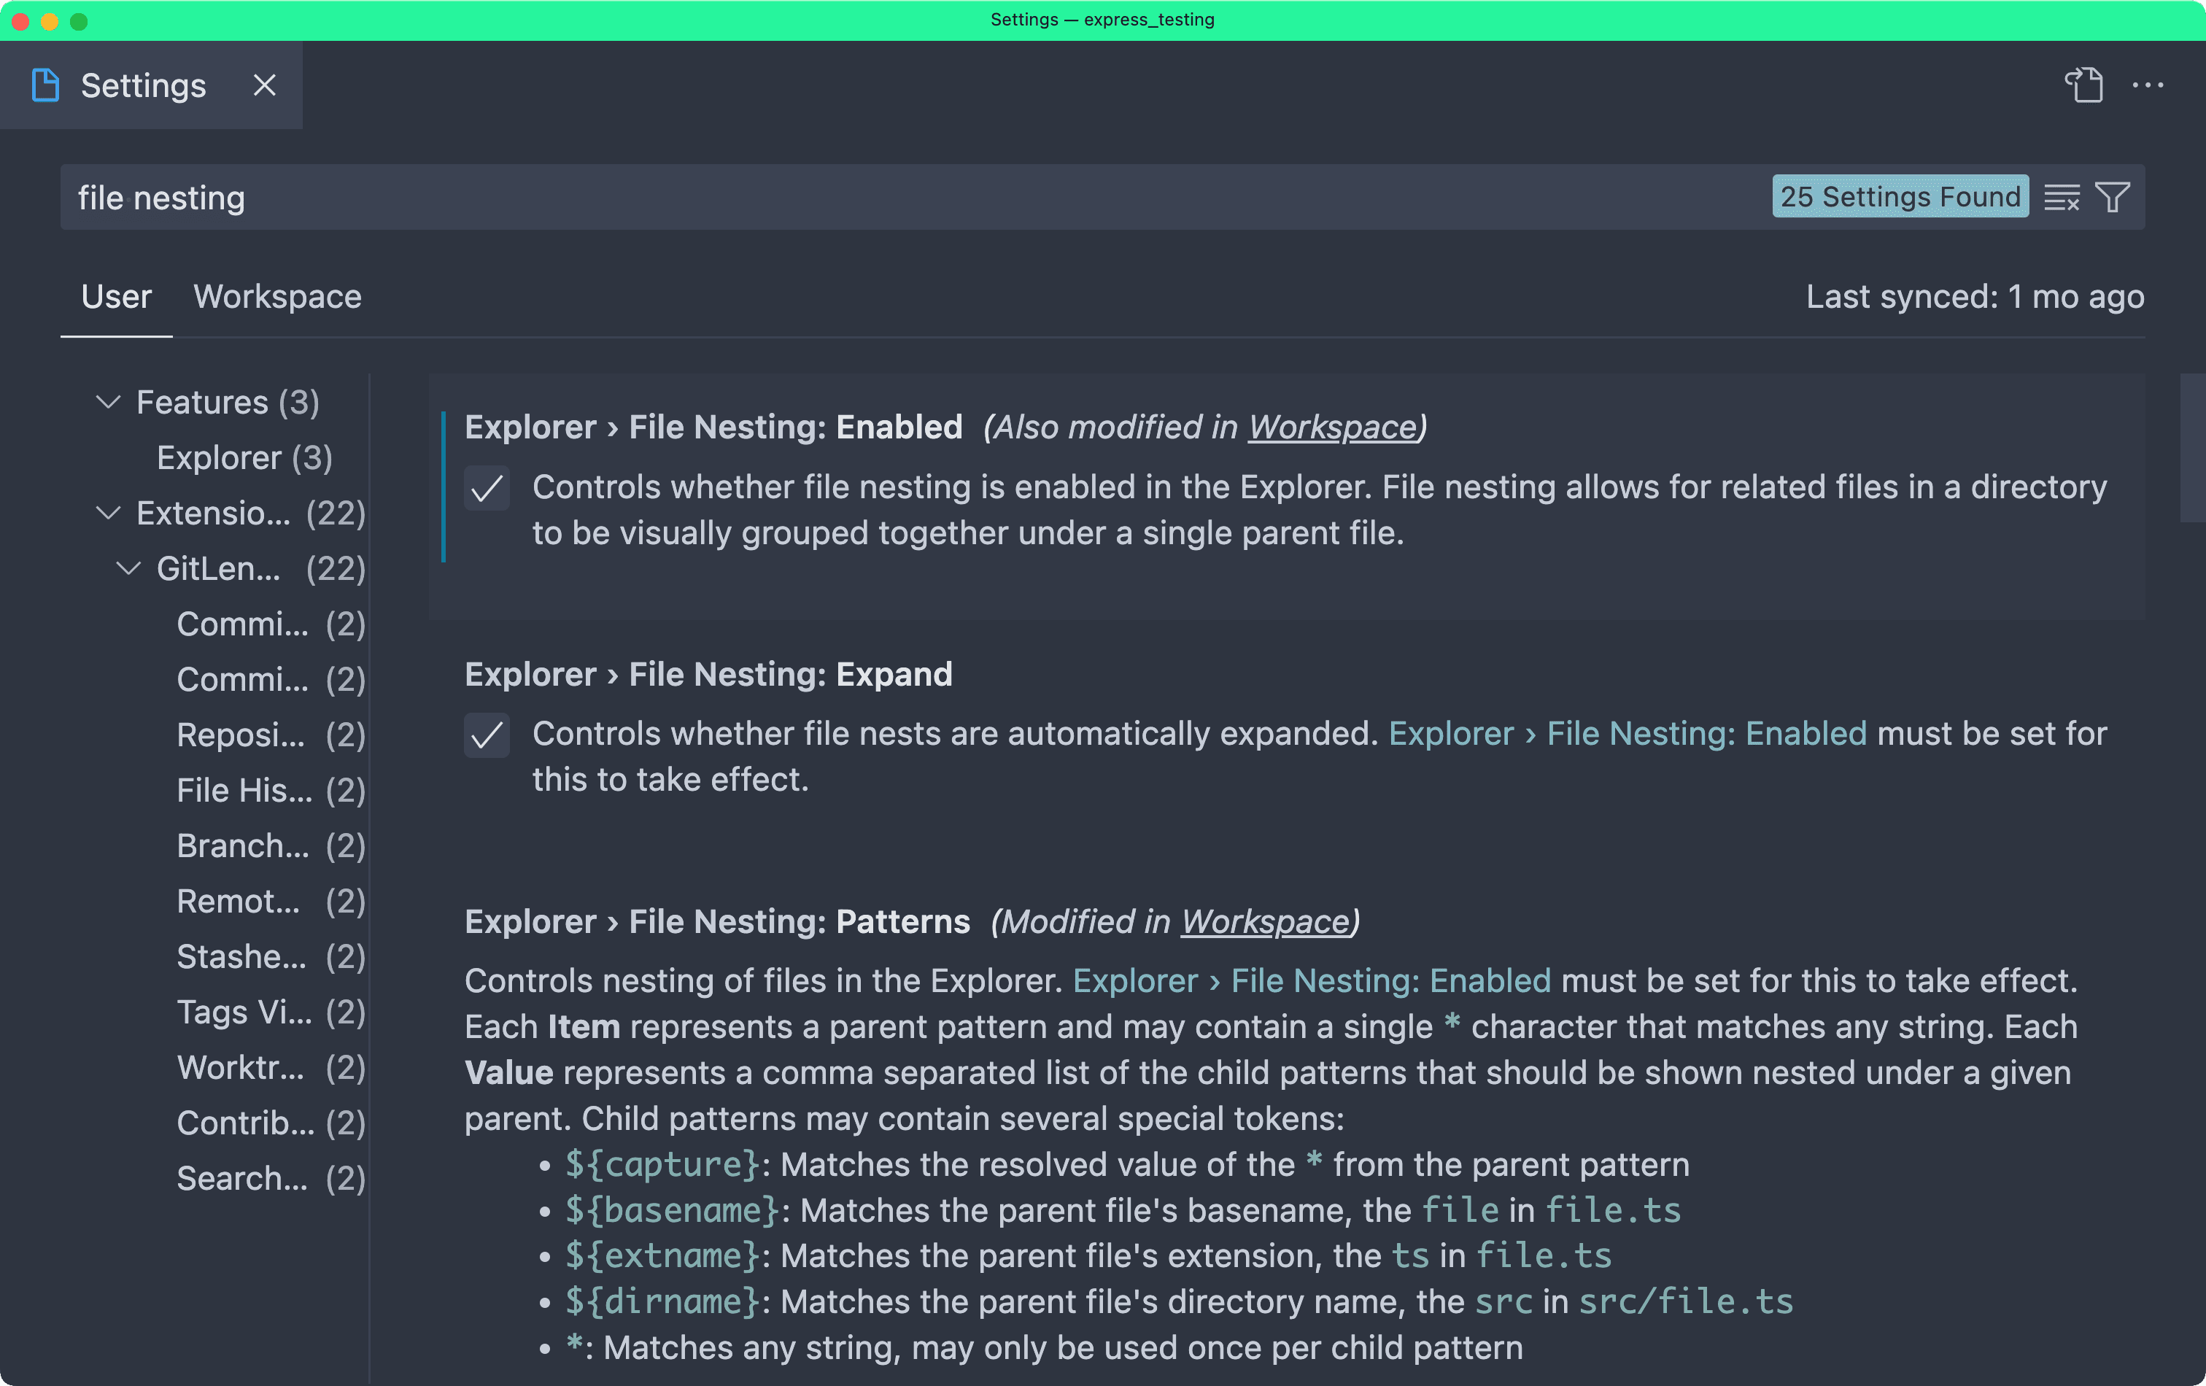Open the Workspace link next to File Nesting: Enabled
Image resolution: width=2206 pixels, height=1386 pixels.
pos(1330,427)
